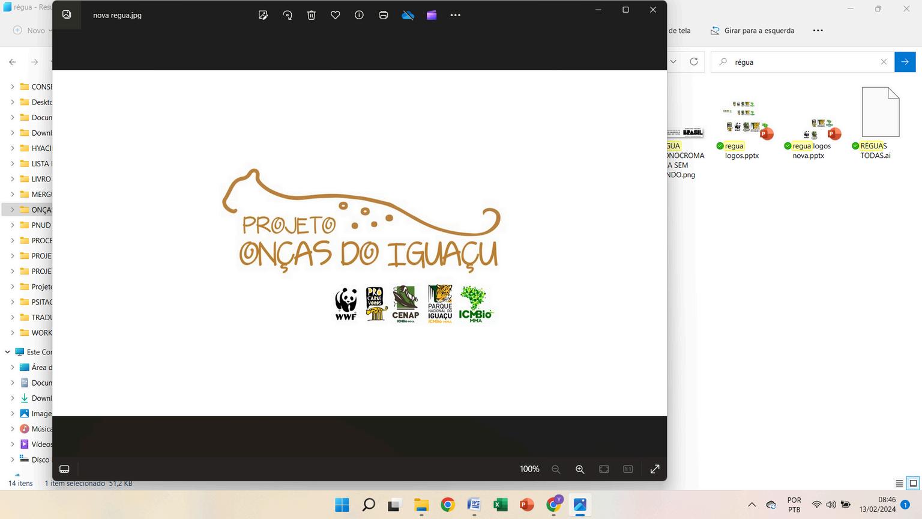Open Clipchamp video editor icon
This screenshot has width=922, height=519.
(x=432, y=15)
